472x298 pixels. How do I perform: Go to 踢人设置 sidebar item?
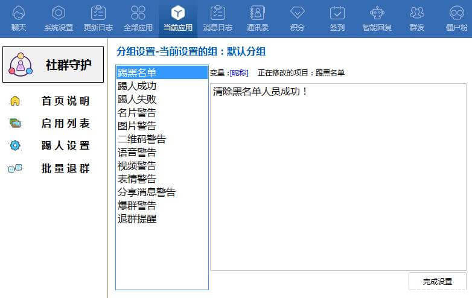[65, 146]
